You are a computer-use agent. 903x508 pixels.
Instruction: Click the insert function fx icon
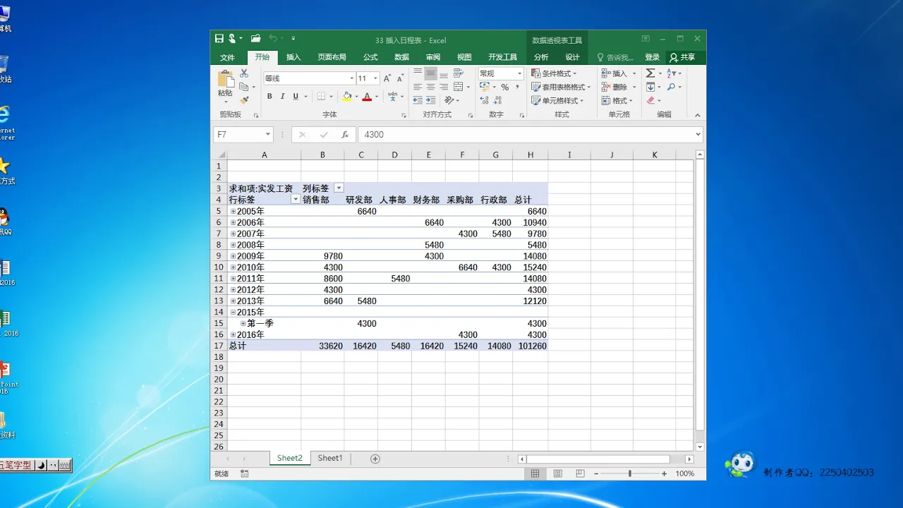[x=345, y=135]
